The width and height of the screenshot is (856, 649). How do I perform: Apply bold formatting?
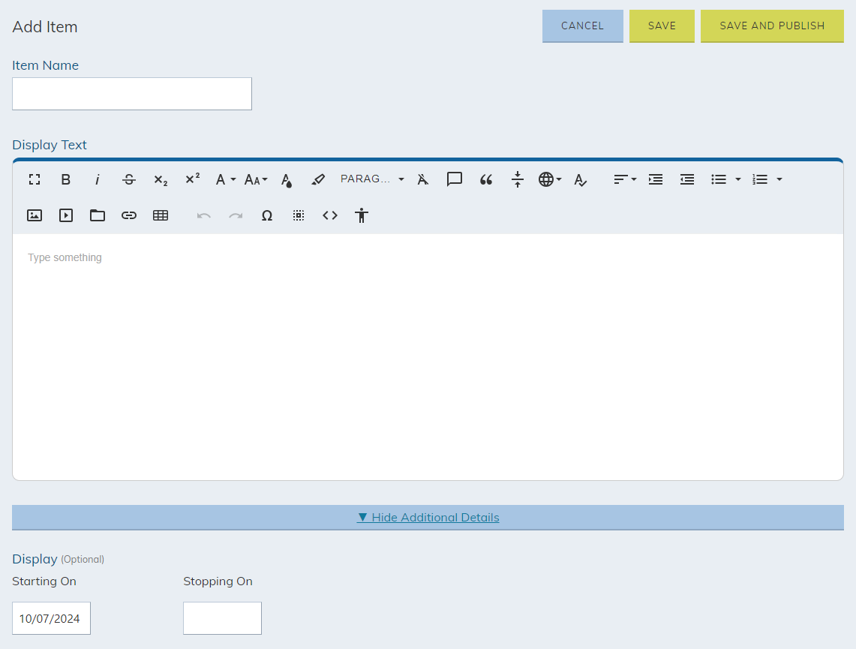tap(65, 179)
